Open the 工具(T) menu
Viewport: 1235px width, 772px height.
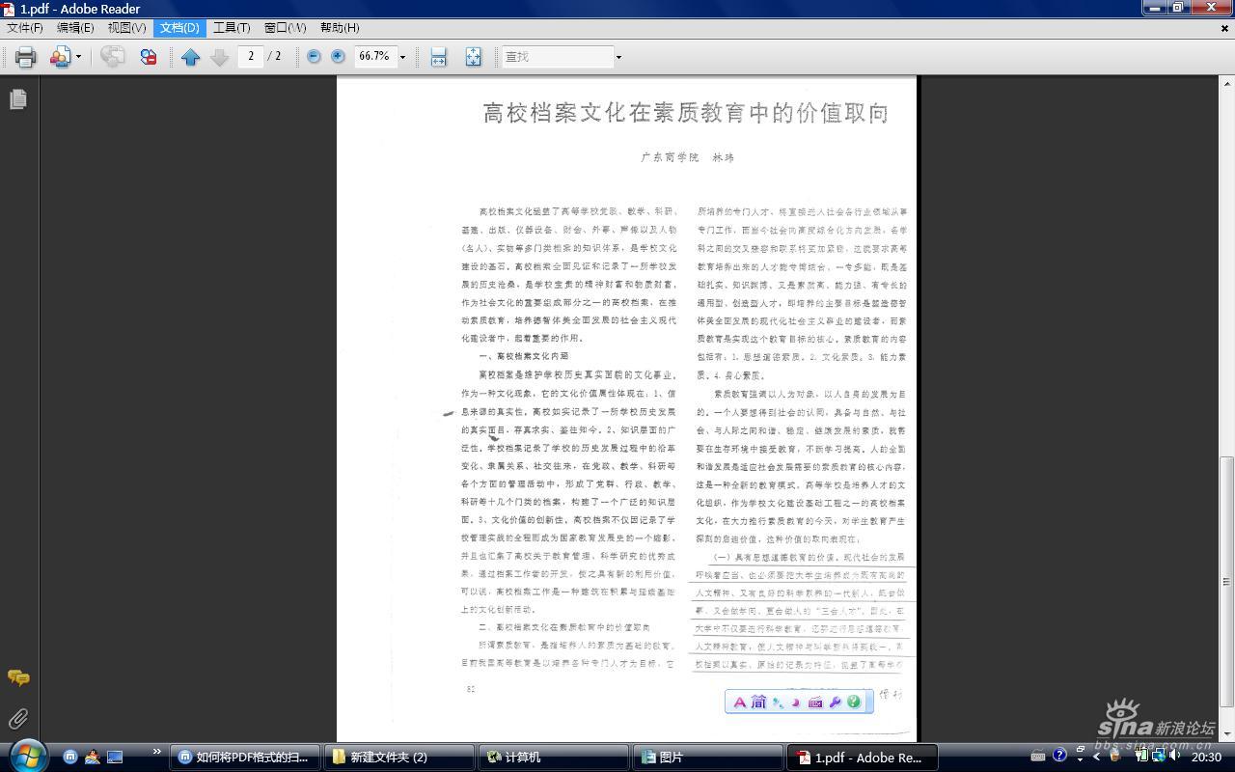(232, 27)
